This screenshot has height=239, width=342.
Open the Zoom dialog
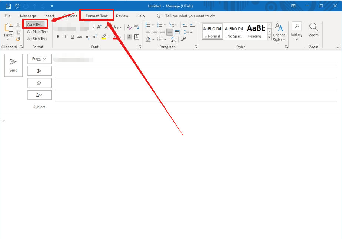pyautogui.click(x=313, y=30)
